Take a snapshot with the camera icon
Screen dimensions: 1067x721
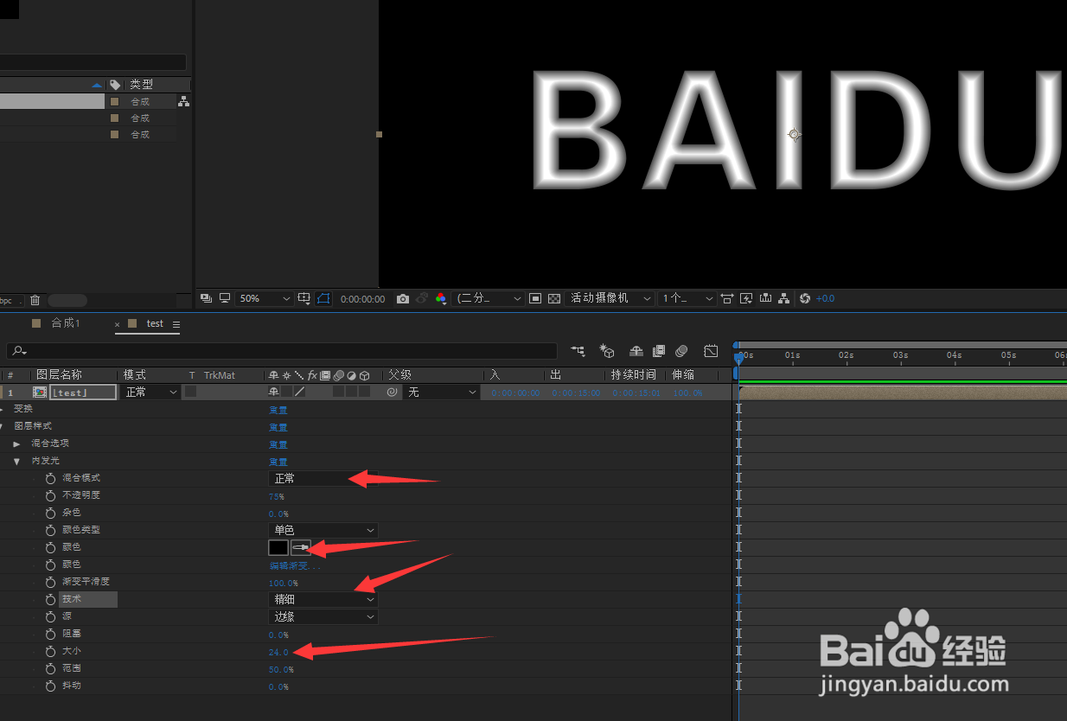tap(403, 298)
